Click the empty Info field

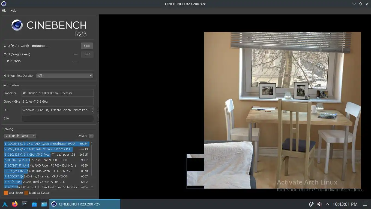(x=58, y=118)
